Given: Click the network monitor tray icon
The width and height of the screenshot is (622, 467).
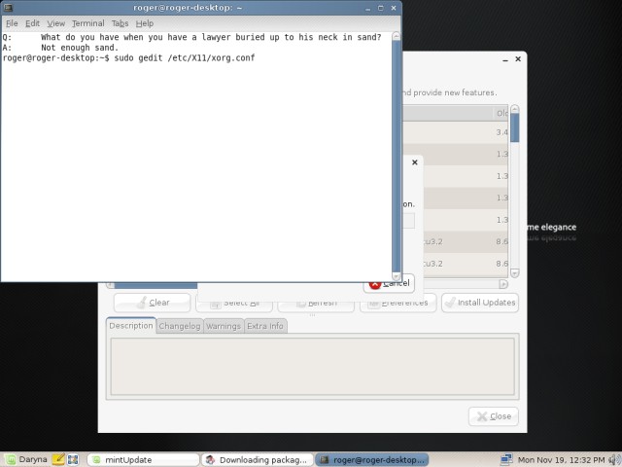Looking at the screenshot, I should coord(506,459).
